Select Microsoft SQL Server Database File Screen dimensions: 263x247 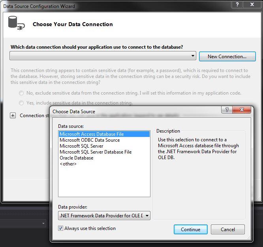click(96, 152)
